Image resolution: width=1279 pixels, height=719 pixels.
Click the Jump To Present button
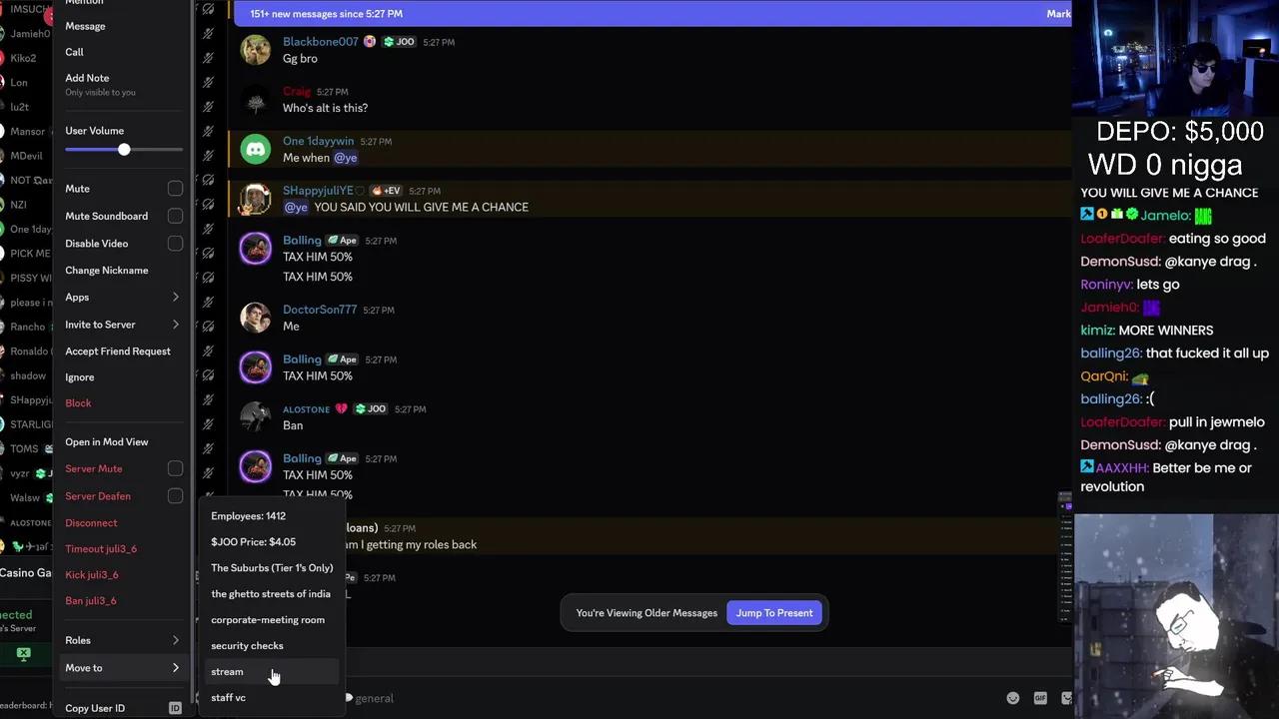[774, 612]
